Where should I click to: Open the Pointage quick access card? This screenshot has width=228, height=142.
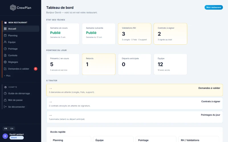pyautogui.click(x=156, y=139)
